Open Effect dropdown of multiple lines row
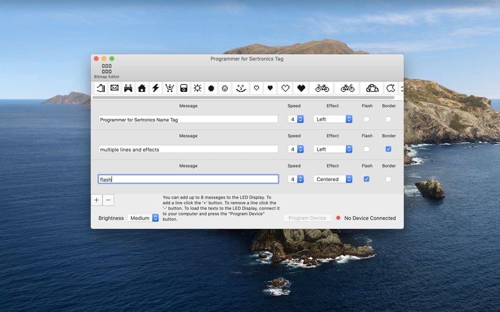 coord(333,149)
